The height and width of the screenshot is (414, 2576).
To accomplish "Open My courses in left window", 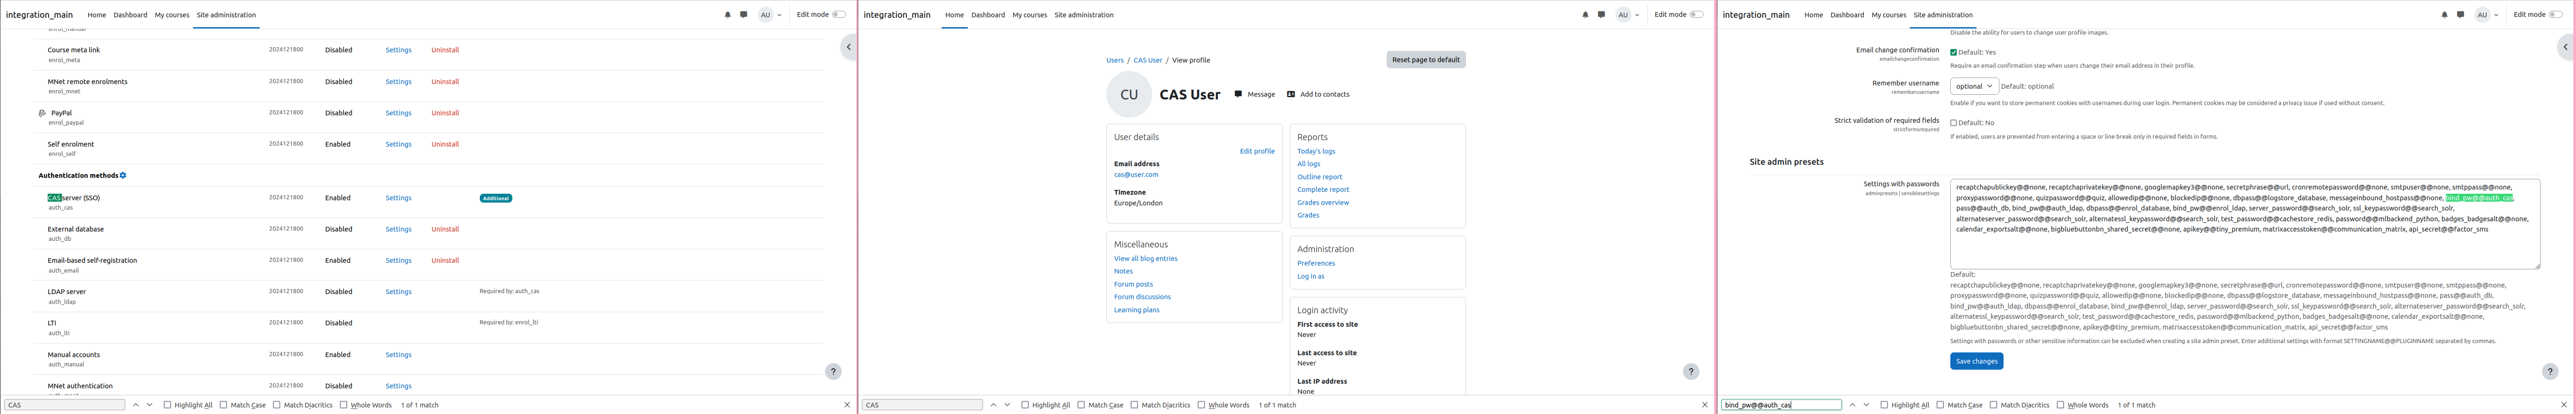I will pyautogui.click(x=171, y=15).
